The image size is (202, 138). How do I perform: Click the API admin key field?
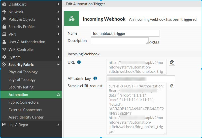pyautogui.click(x=141, y=79)
